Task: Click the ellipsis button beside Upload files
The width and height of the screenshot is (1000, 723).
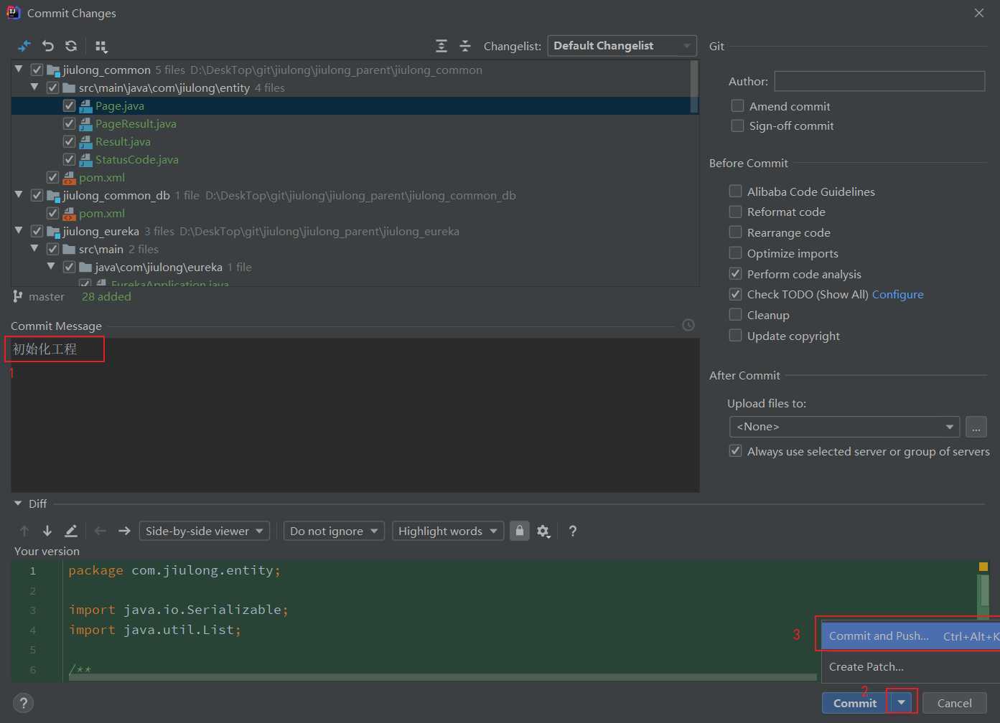Action: tap(976, 427)
